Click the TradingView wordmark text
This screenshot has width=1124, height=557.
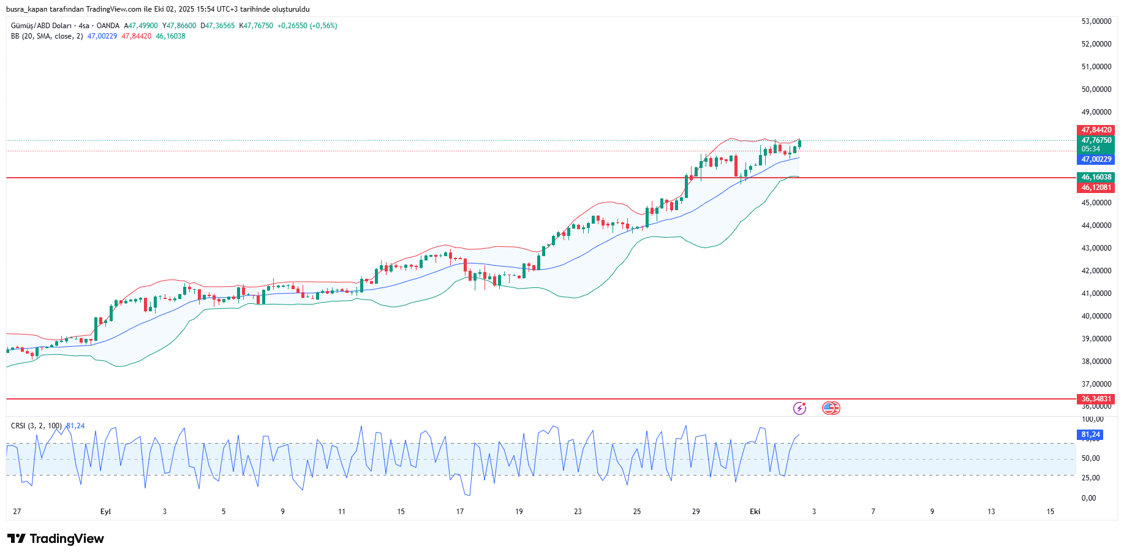[67, 539]
